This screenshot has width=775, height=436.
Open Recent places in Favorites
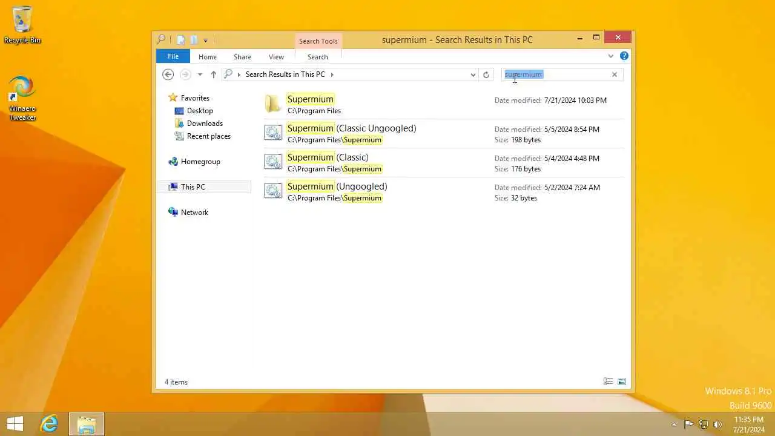(x=208, y=136)
